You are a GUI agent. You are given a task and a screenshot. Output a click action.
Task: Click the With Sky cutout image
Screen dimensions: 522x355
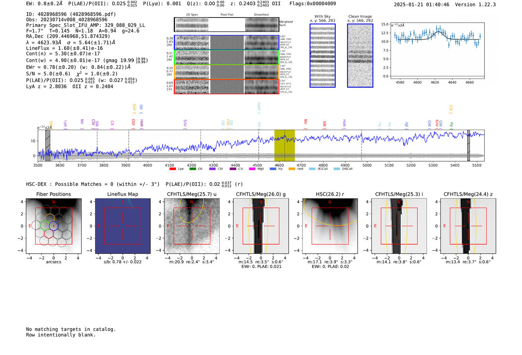323,56
